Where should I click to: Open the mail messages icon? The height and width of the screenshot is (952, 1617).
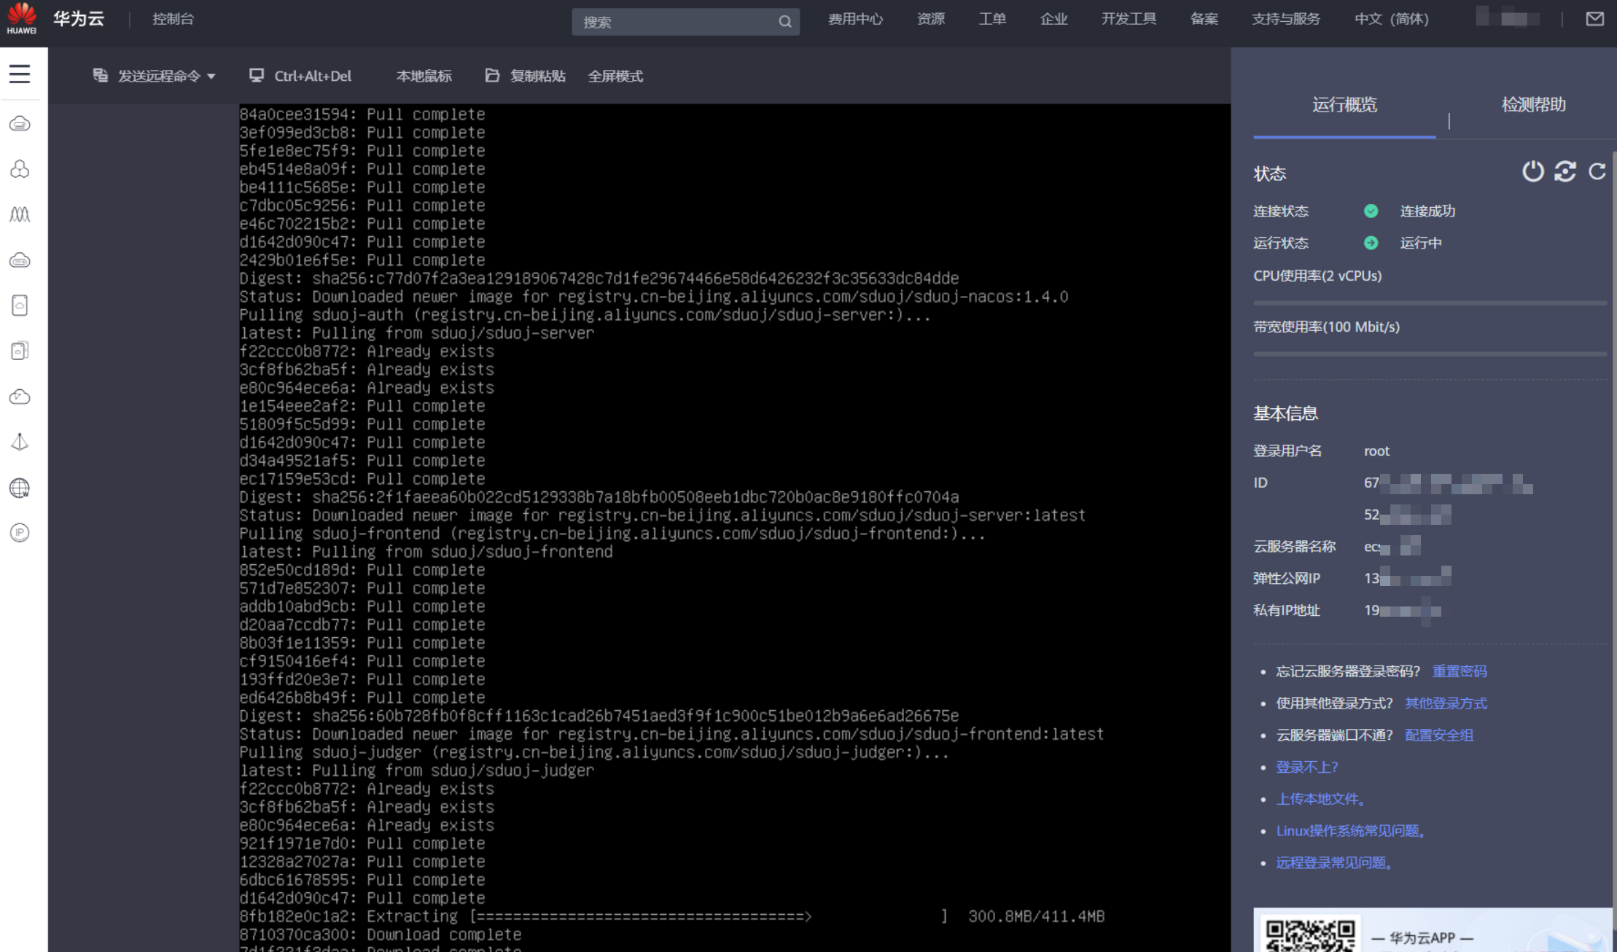click(x=1594, y=19)
